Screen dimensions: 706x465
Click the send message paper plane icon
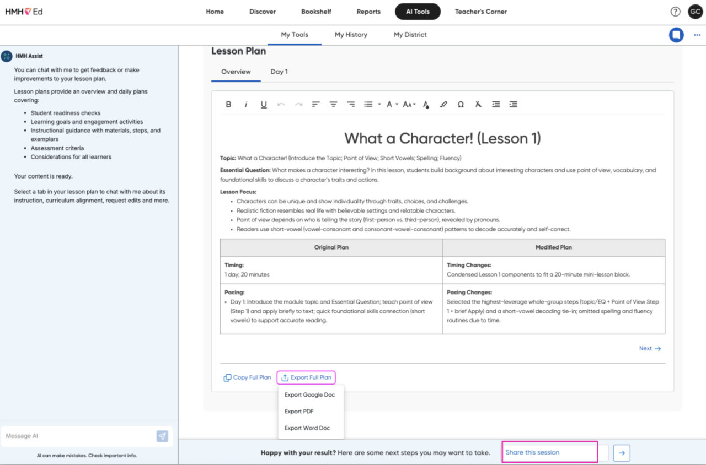(162, 436)
